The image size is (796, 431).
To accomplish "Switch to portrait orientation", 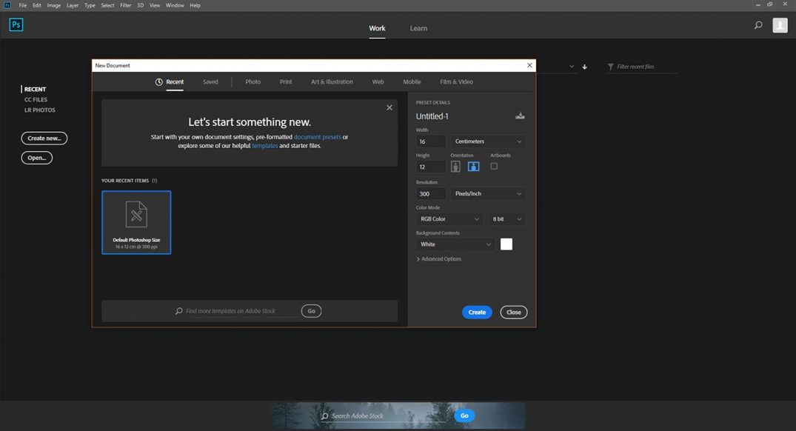I will (x=455, y=166).
